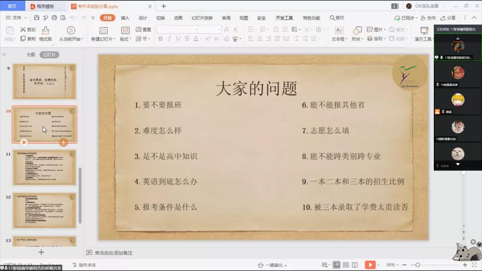Switch to slide sorter view in status bar
Viewport: 482px width, 271px height.
point(345,265)
